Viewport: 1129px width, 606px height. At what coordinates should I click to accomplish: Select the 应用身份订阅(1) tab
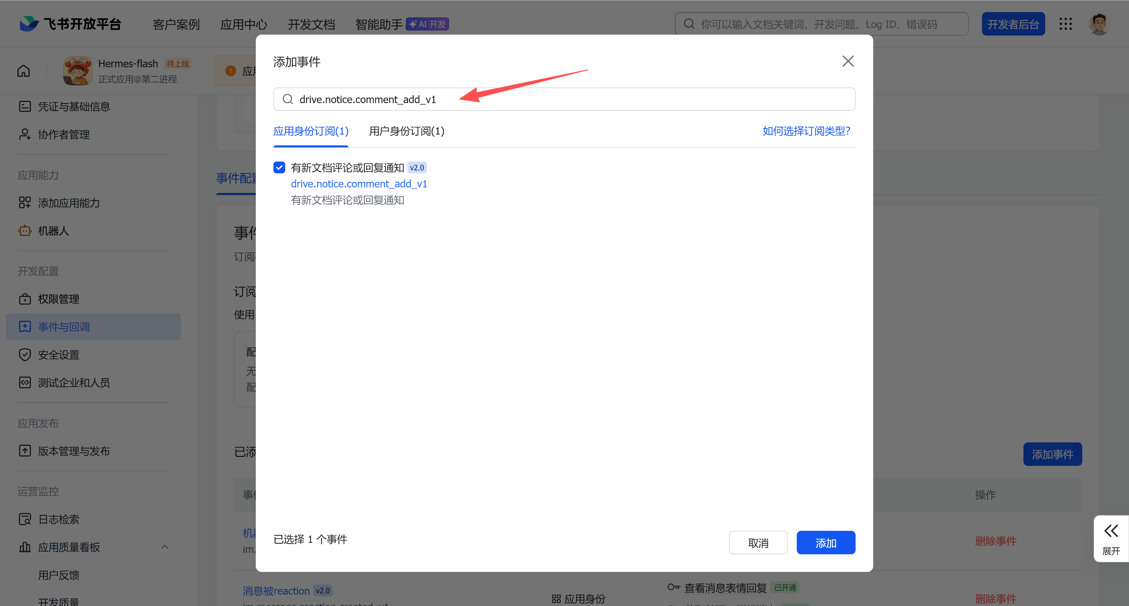[x=311, y=131]
